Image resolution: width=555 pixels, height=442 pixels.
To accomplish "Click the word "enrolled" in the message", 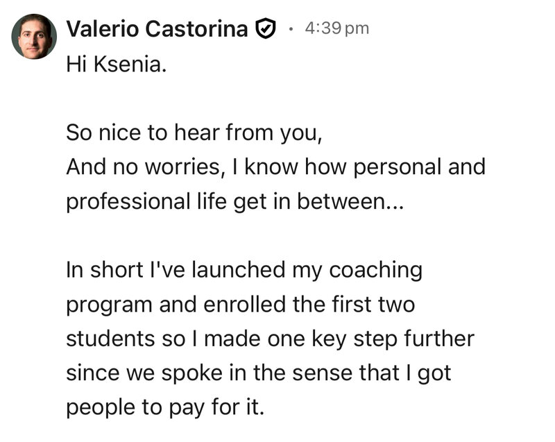I will [244, 304].
